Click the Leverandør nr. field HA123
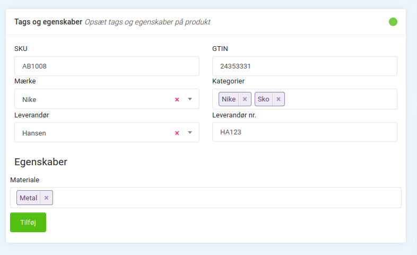The height and width of the screenshot is (255, 417). click(x=304, y=132)
